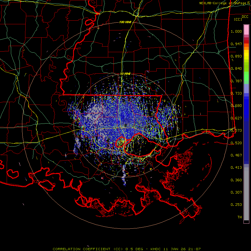Click the 50 NMI range ring label
Screen dimensions: 251x251
point(125,74)
